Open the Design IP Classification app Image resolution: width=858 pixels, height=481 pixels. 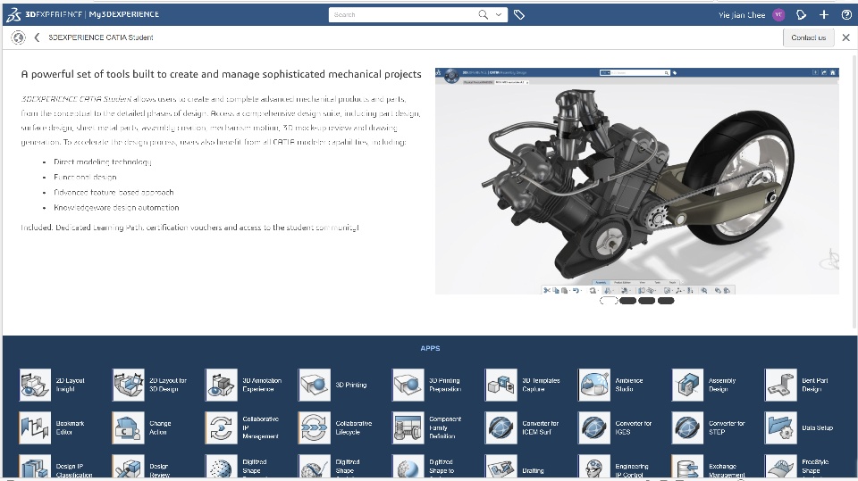pos(35,468)
